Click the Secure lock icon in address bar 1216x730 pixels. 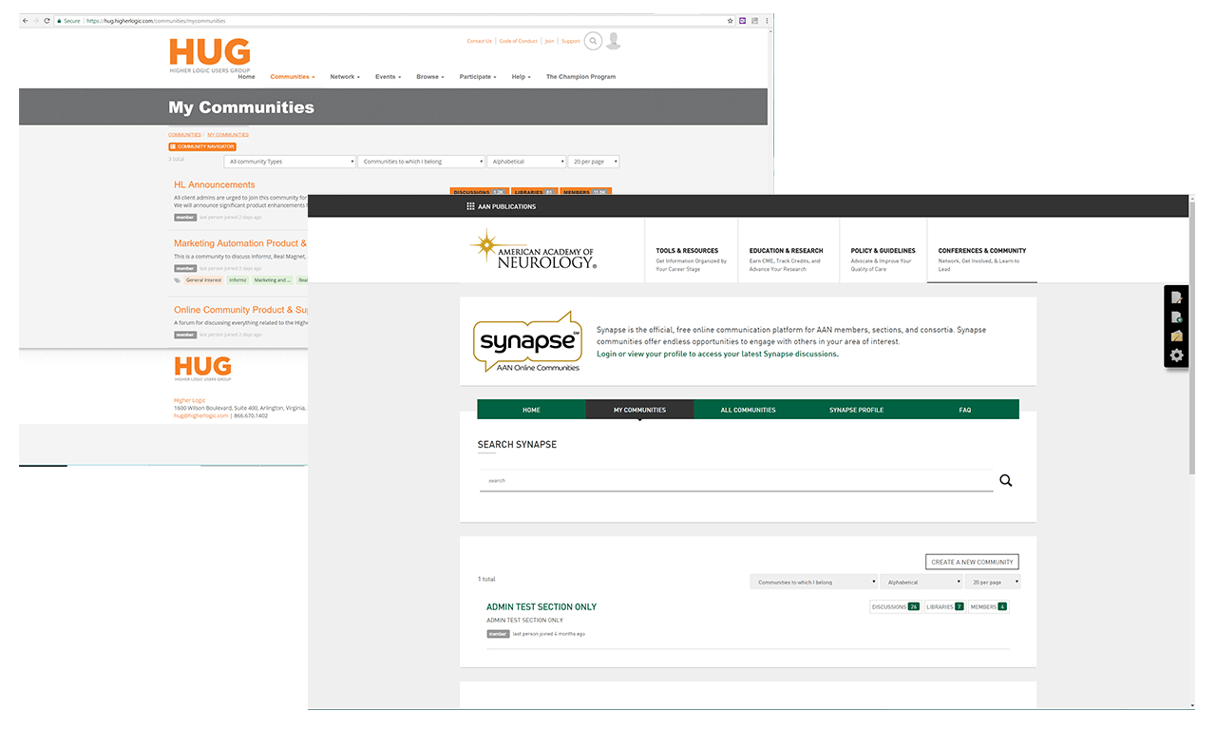[59, 20]
